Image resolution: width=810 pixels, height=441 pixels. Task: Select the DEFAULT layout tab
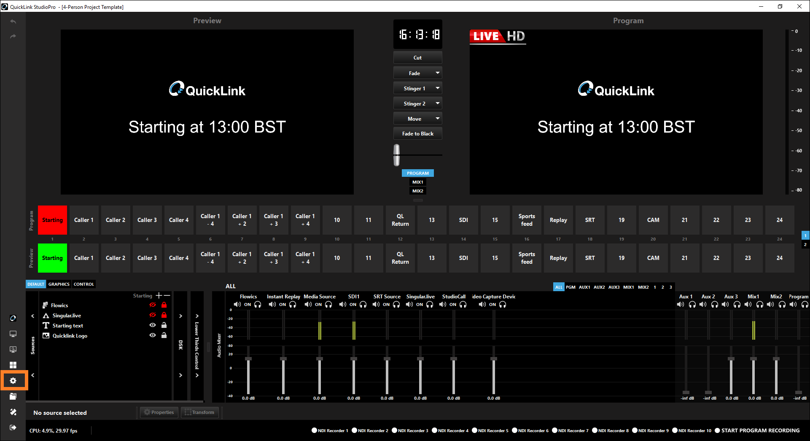pyautogui.click(x=36, y=284)
